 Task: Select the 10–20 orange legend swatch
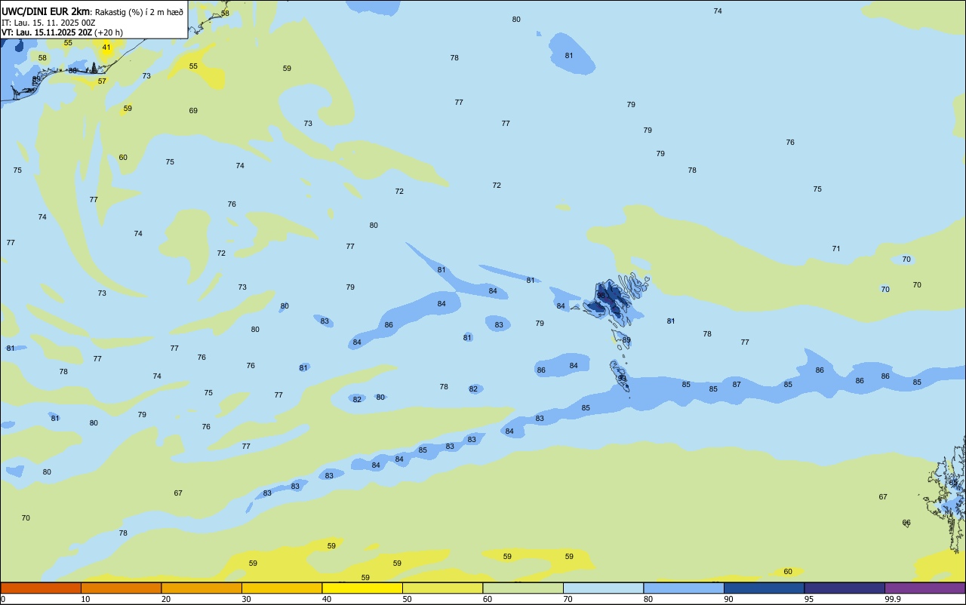tap(121, 588)
